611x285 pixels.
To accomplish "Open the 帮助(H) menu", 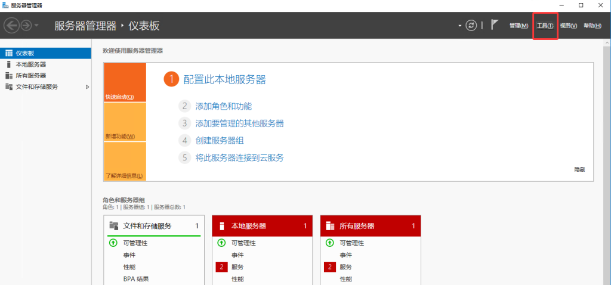I will [x=592, y=26].
